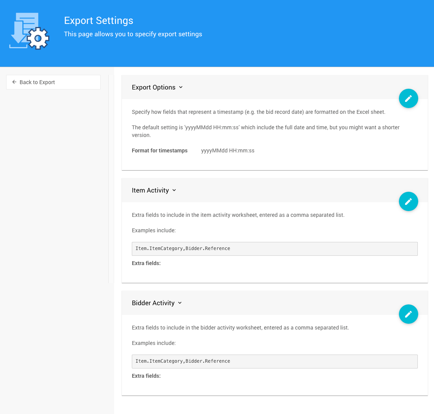Click the Export Settings gear logo icon
The width and height of the screenshot is (434, 414).
coord(29,31)
